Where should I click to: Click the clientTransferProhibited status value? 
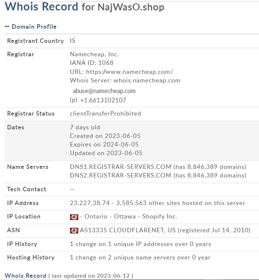pos(105,114)
